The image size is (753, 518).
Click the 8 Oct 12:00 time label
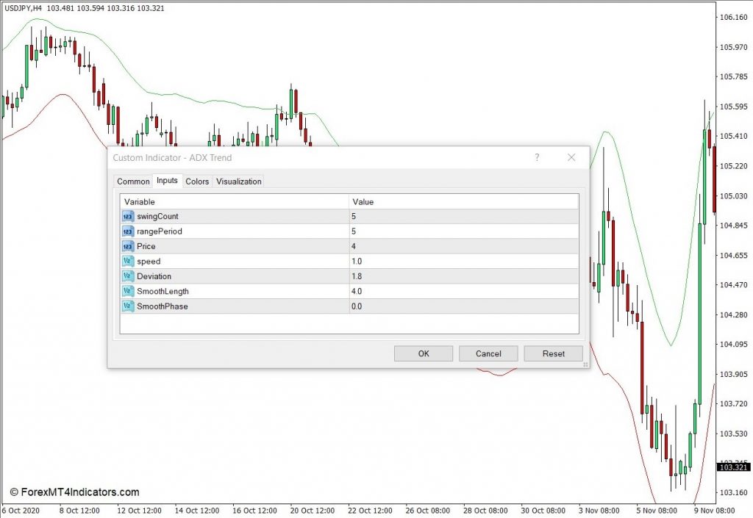[x=79, y=511]
